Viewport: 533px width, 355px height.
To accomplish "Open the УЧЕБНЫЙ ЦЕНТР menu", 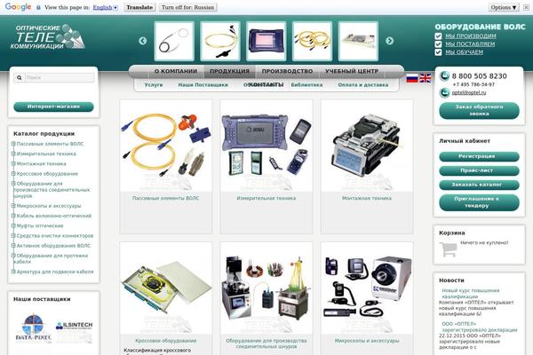I will 352,71.
